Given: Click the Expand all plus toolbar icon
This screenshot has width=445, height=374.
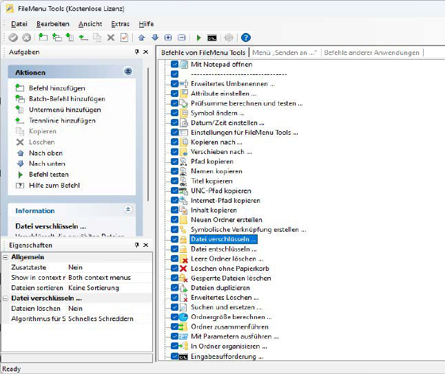Looking at the screenshot, I should (x=168, y=37).
